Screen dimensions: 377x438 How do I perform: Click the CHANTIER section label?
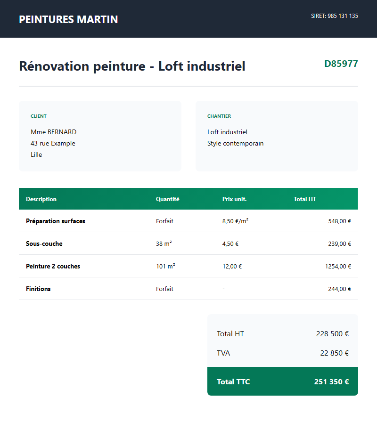pyautogui.click(x=219, y=116)
